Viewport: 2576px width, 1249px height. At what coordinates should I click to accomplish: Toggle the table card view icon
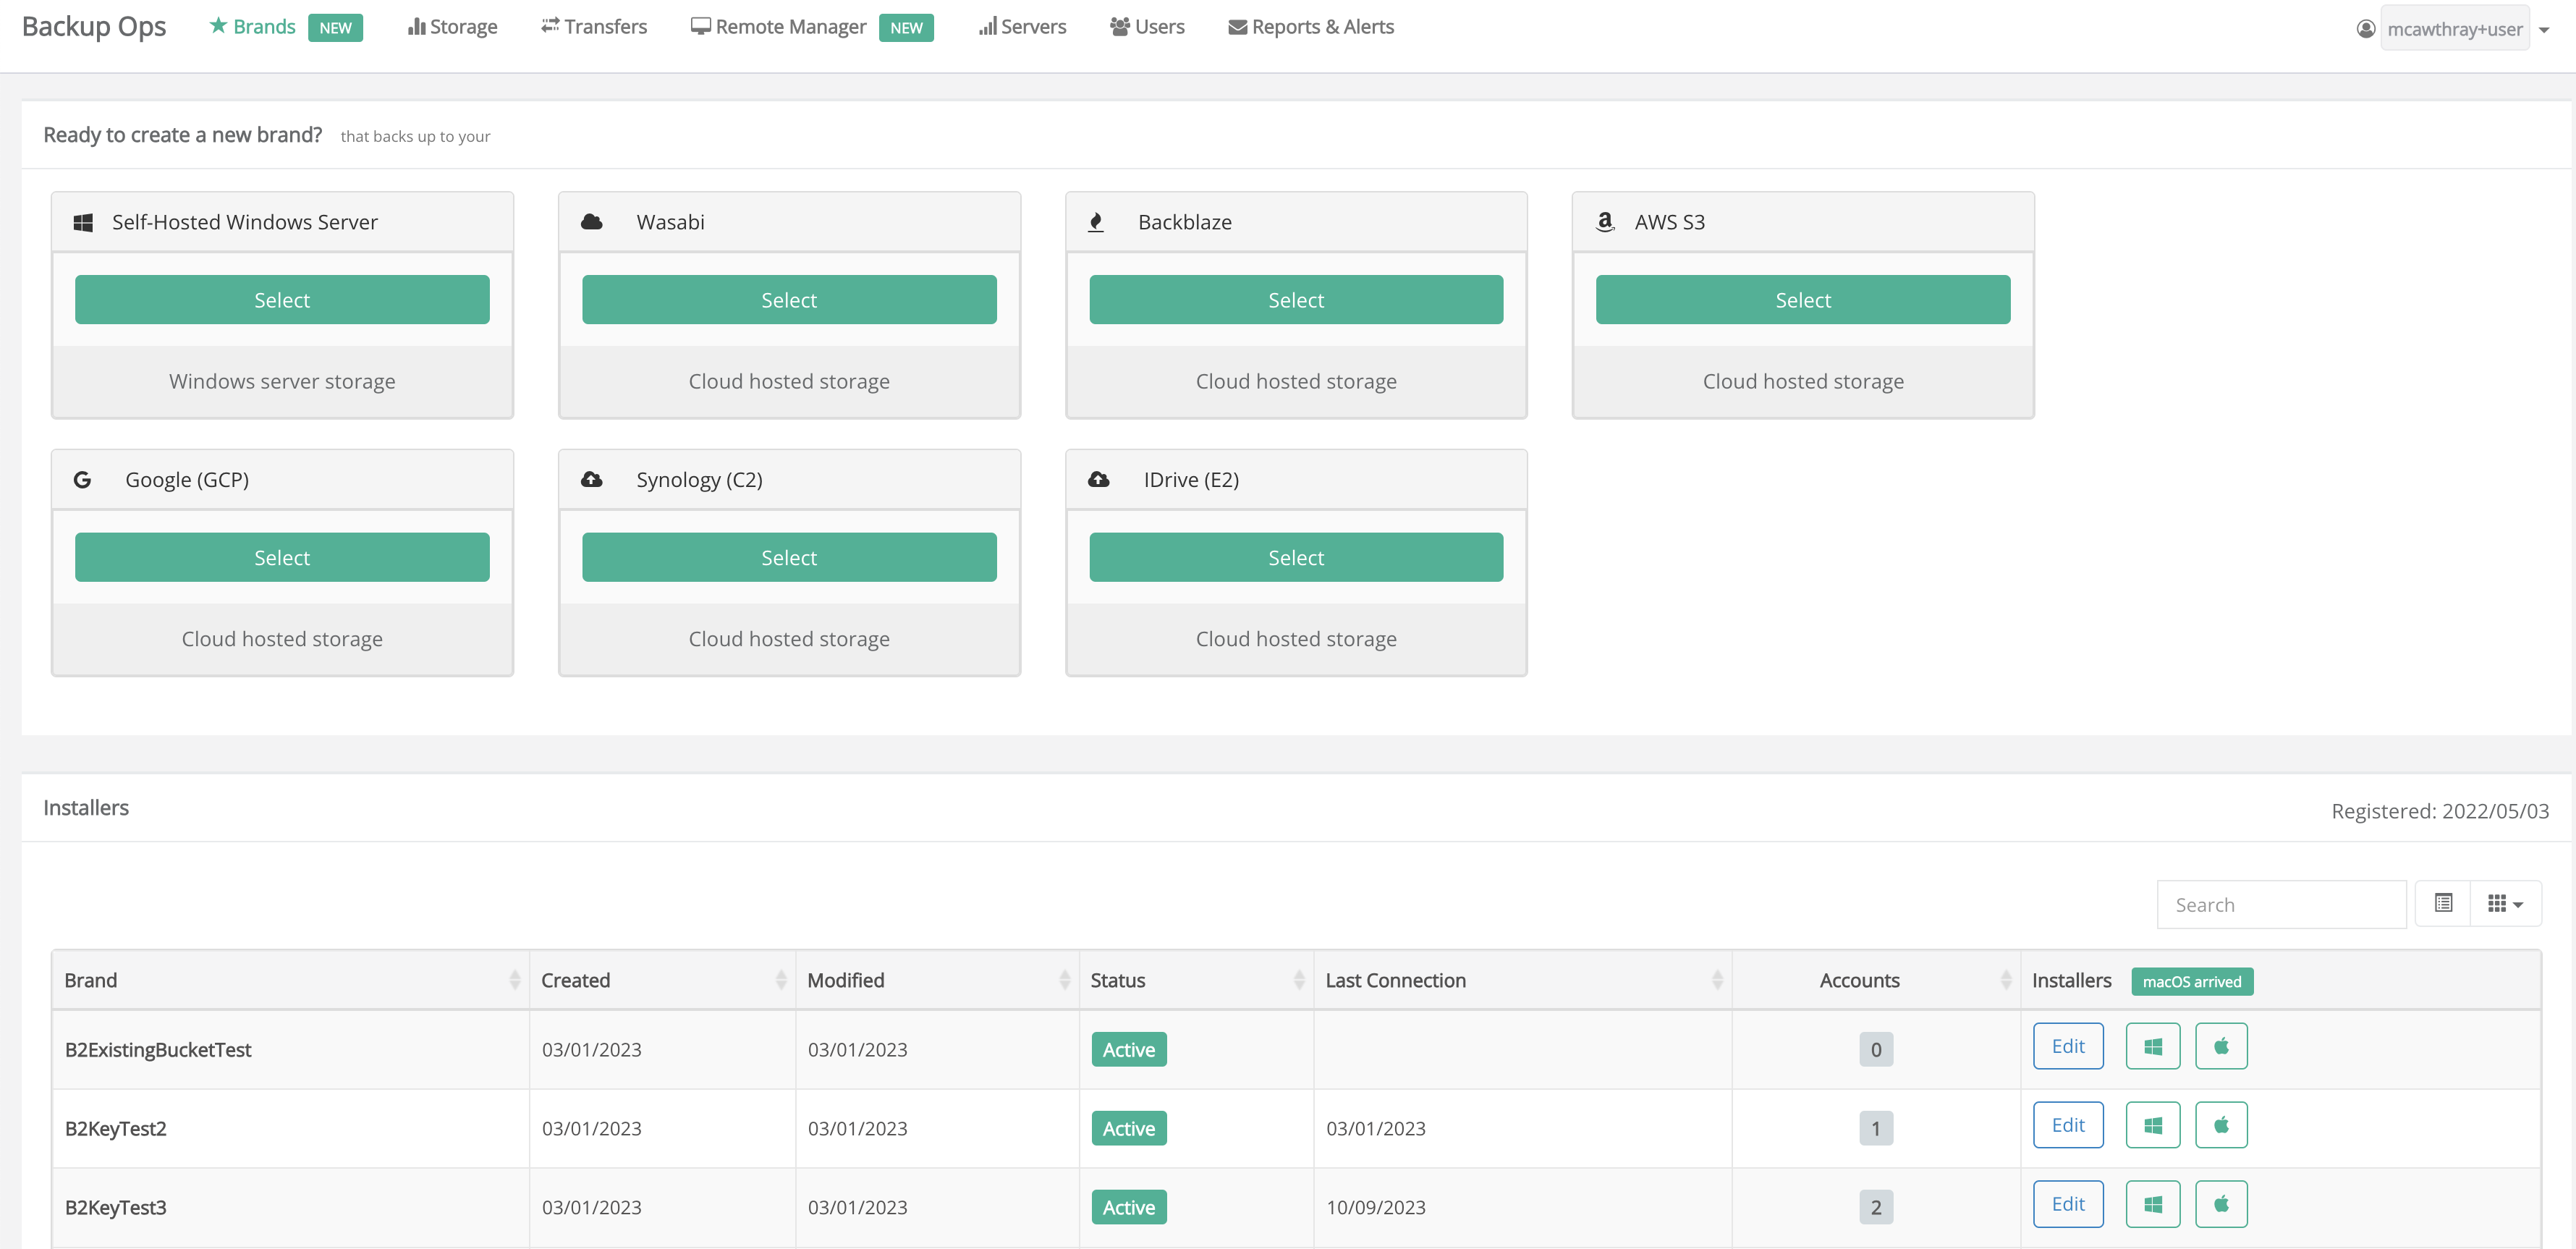pyautogui.click(x=2443, y=904)
